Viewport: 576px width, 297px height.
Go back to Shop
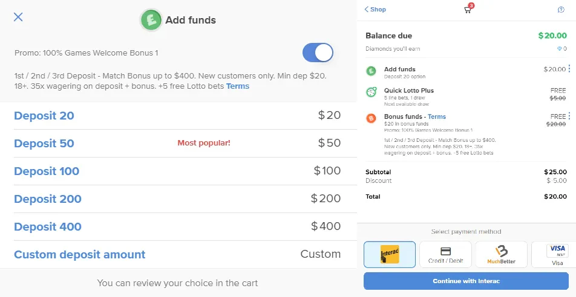click(x=375, y=10)
